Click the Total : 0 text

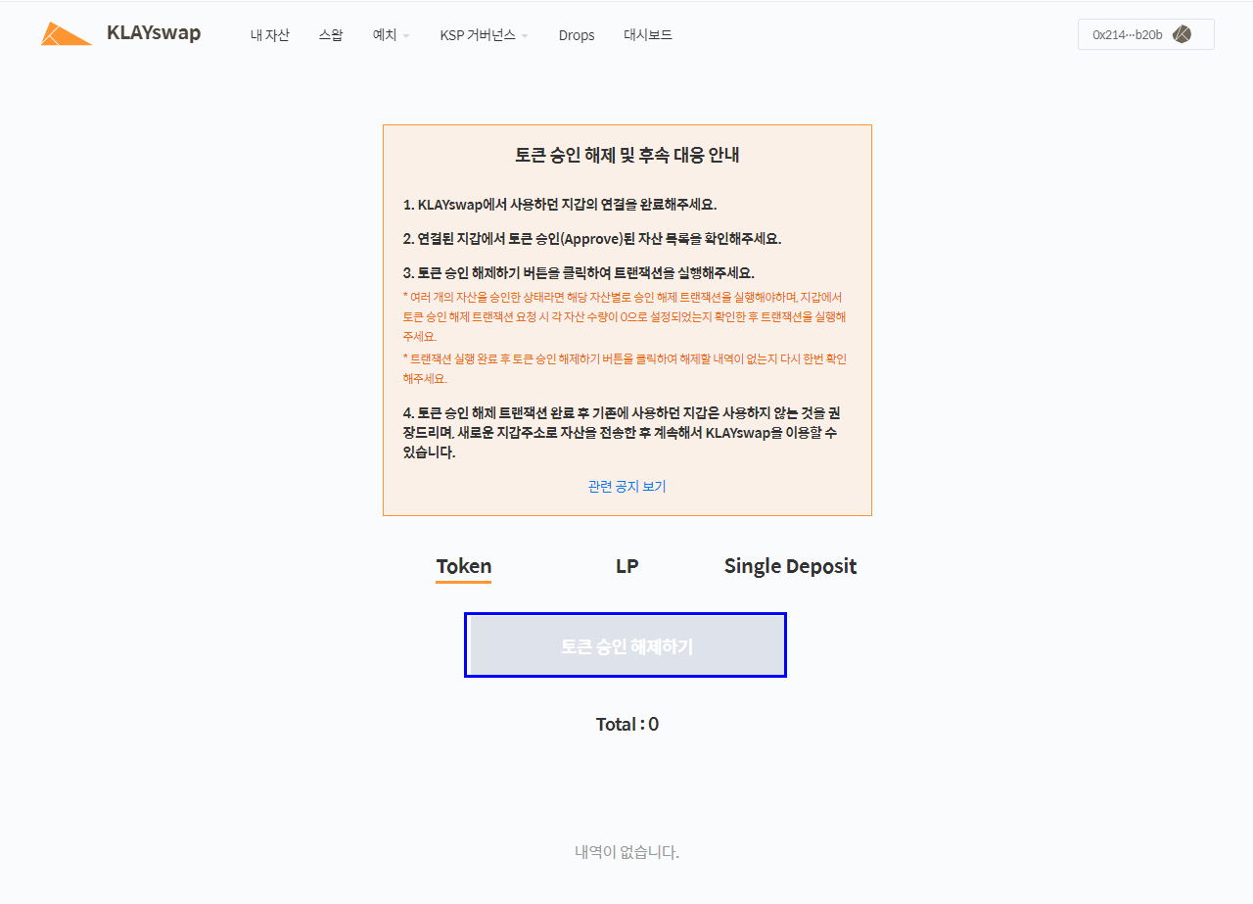point(626,725)
